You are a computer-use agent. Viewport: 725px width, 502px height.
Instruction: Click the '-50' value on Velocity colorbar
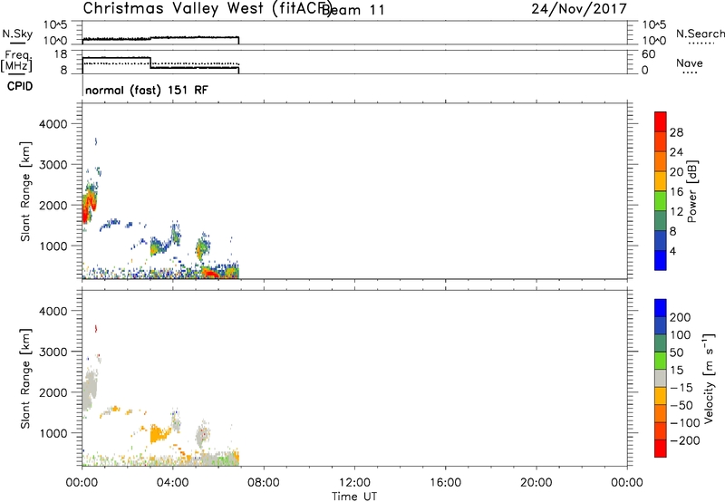point(681,405)
